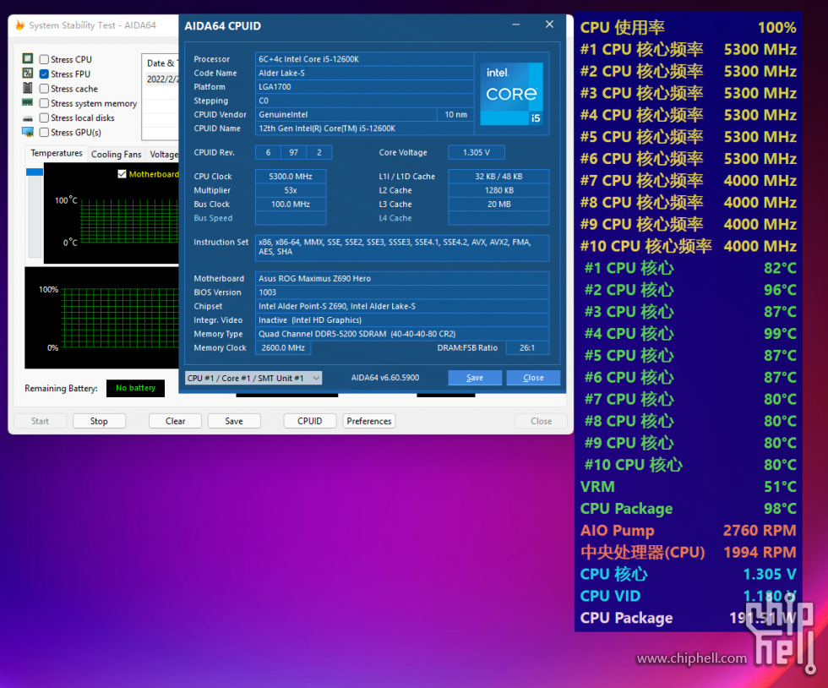Image resolution: width=828 pixels, height=688 pixels.
Task: Click the L3 Cache value 20 MB
Action: 498,204
